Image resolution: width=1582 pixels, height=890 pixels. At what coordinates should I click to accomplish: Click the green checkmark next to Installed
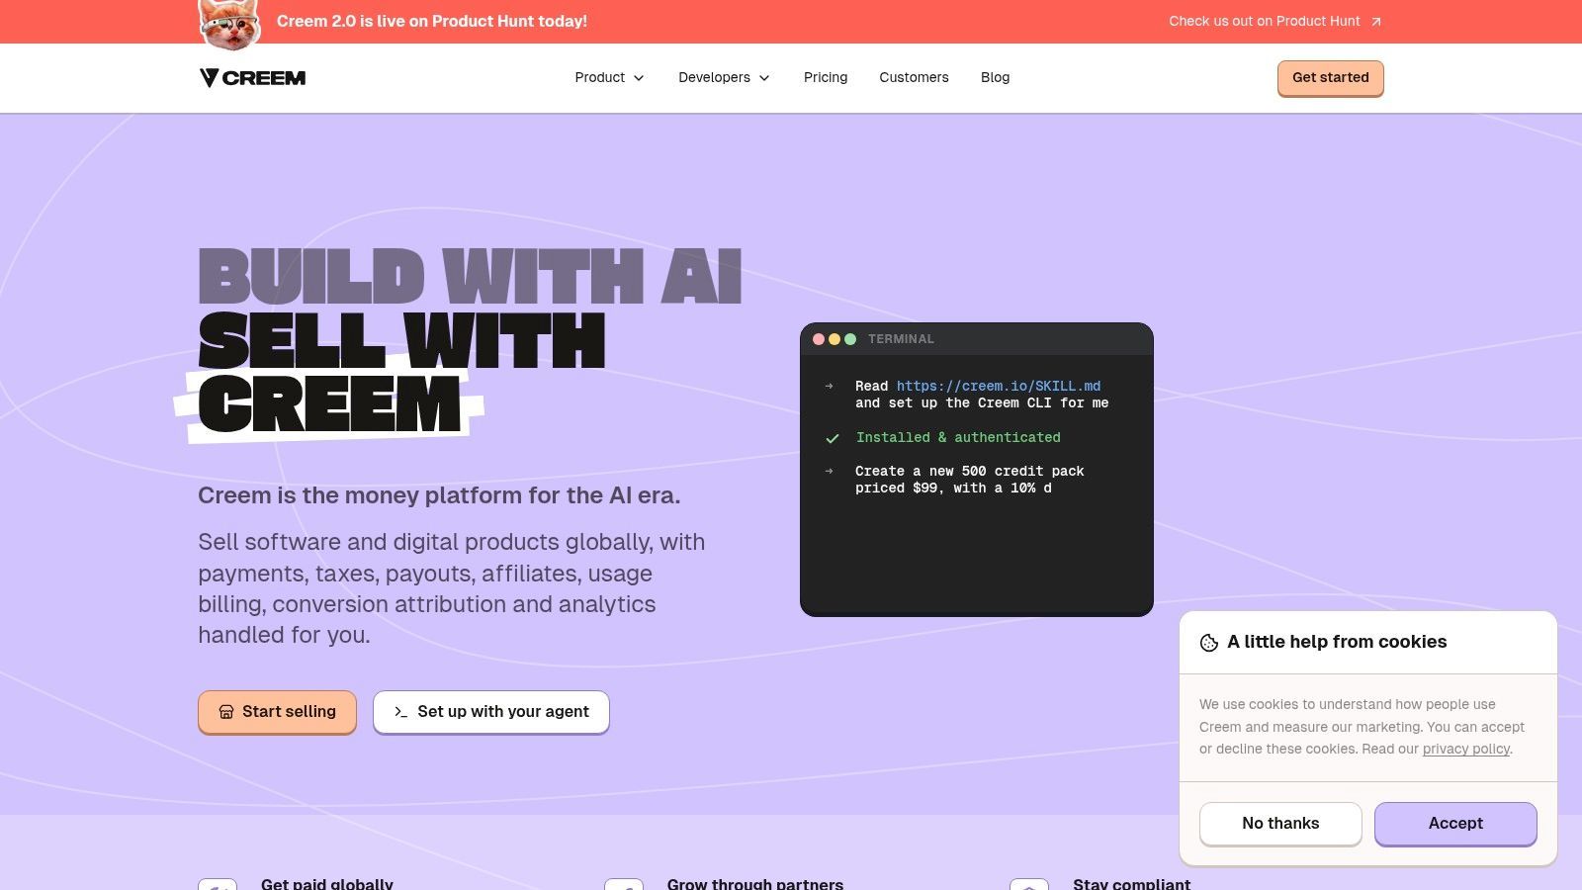click(x=833, y=438)
